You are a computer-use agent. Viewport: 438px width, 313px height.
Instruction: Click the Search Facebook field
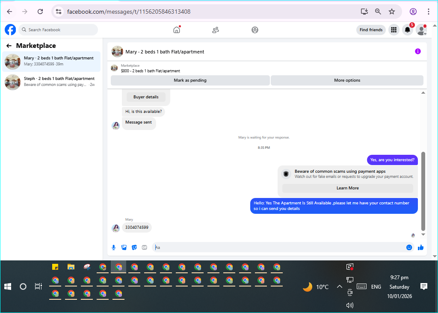point(58,30)
